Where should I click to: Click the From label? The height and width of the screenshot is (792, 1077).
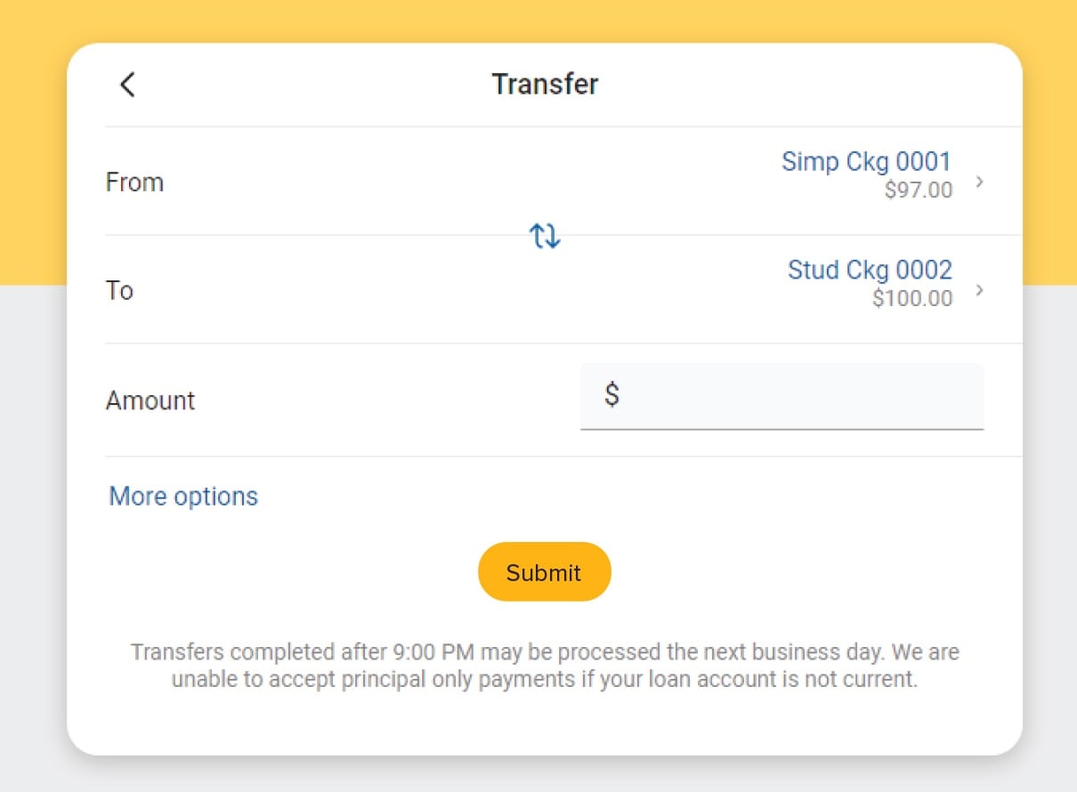pyautogui.click(x=134, y=182)
